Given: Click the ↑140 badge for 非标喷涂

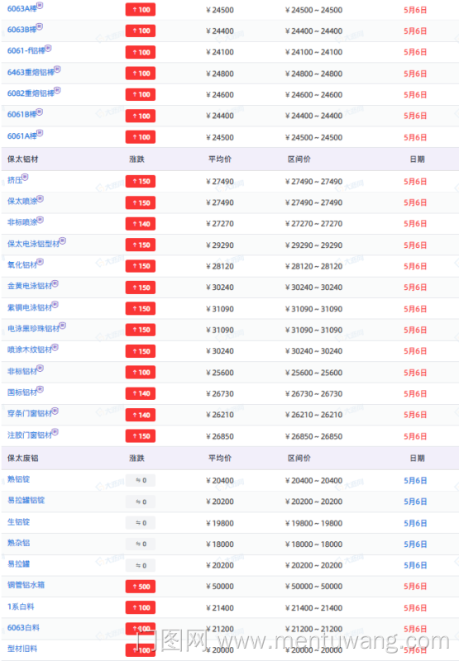Looking at the screenshot, I should click(x=141, y=224).
